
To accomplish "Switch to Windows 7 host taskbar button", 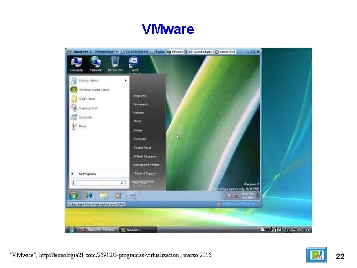I will 138,230.
